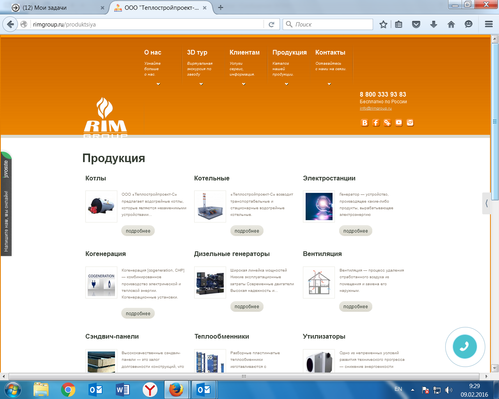Launch Yandex Browser from the taskbar
Screen dimensions: 499x399
point(150,390)
